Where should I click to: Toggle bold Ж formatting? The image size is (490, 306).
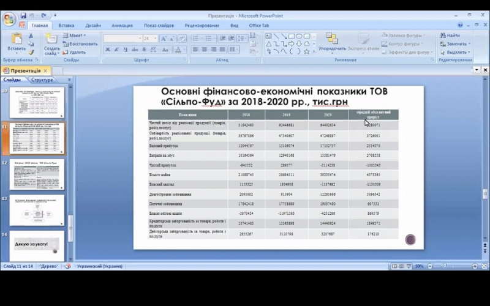[108, 50]
